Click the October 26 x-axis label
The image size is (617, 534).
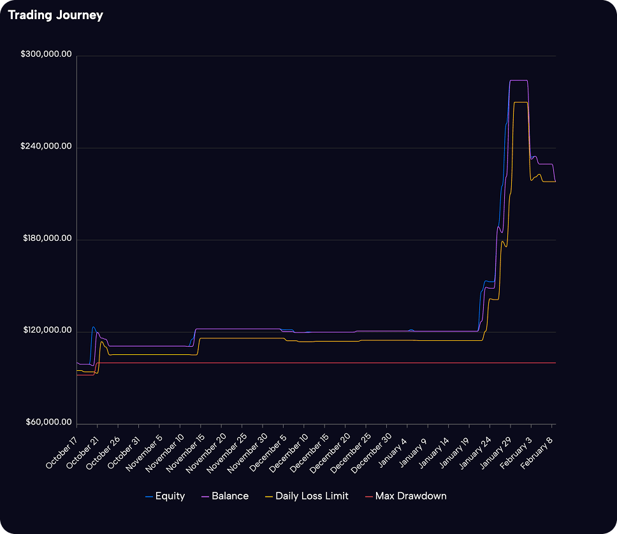(x=103, y=452)
